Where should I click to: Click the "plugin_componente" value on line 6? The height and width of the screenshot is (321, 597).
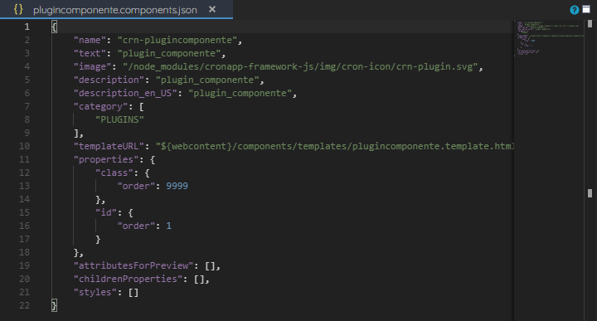pos(240,93)
